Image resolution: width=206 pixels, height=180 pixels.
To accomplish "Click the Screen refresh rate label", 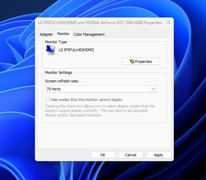I will pyautogui.click(x=62, y=81).
